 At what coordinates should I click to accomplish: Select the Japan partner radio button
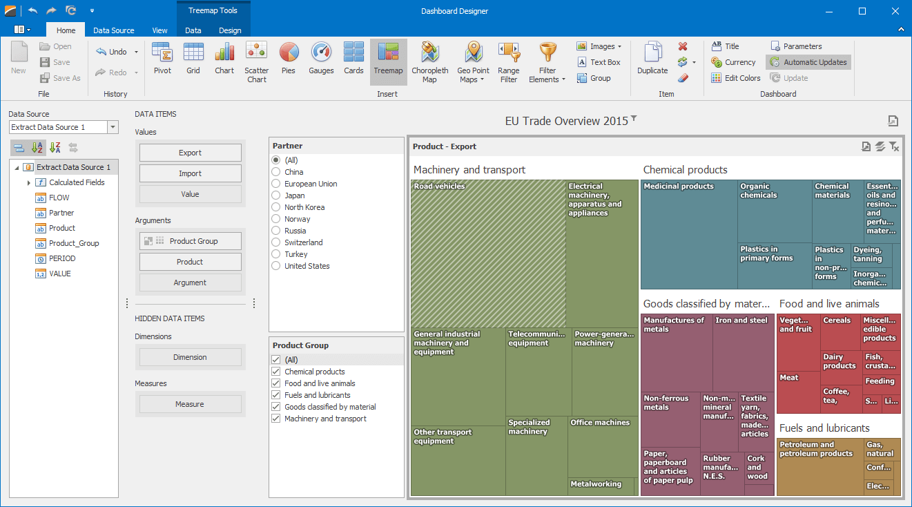coord(276,195)
